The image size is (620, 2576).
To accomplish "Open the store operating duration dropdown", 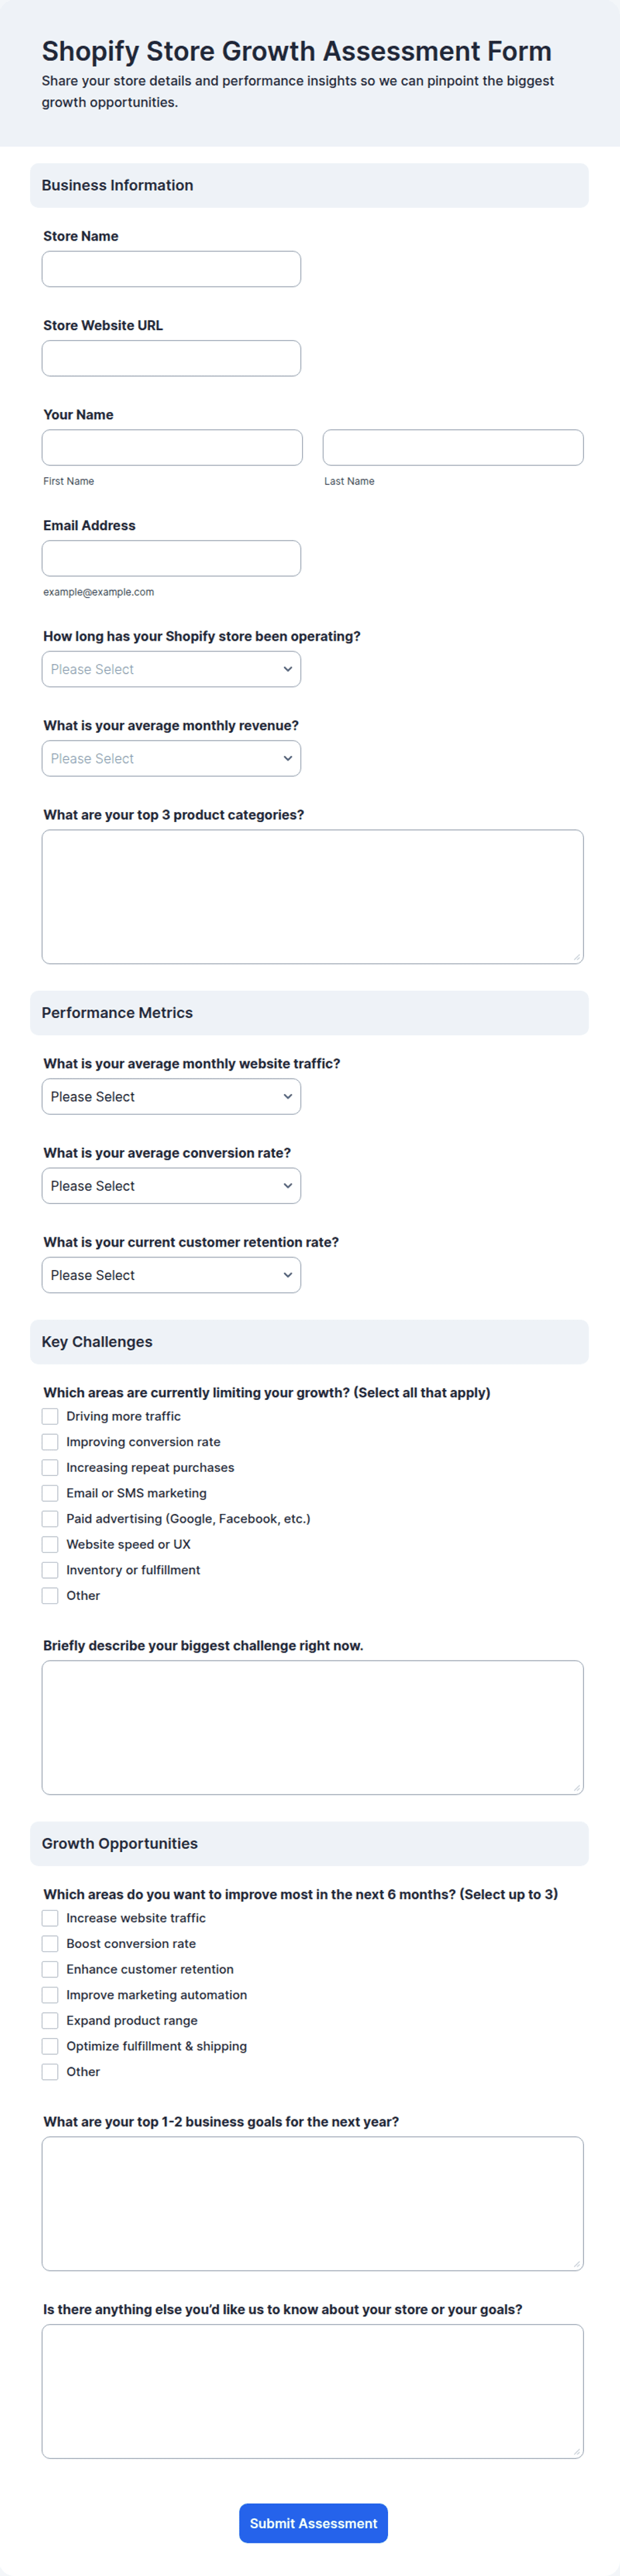I will click(x=171, y=669).
